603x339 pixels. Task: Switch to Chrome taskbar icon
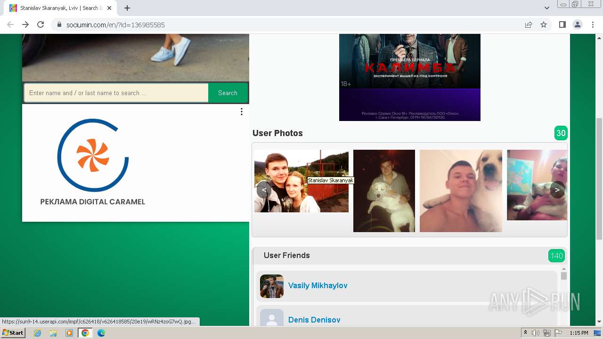(x=85, y=333)
